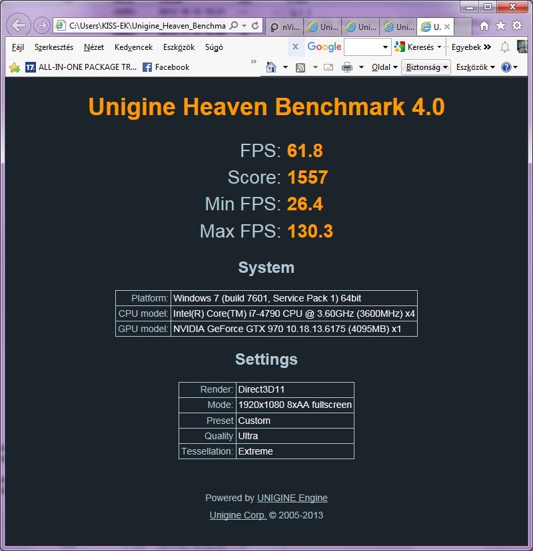Viewport: 533px width, 551px height.
Task: Go forward with the Forward arrow button
Action: (42, 25)
